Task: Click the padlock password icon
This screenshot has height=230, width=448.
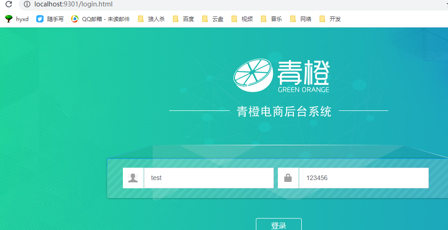Action: [288, 178]
